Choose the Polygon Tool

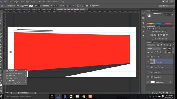pyautogui.click(x=15, y=78)
